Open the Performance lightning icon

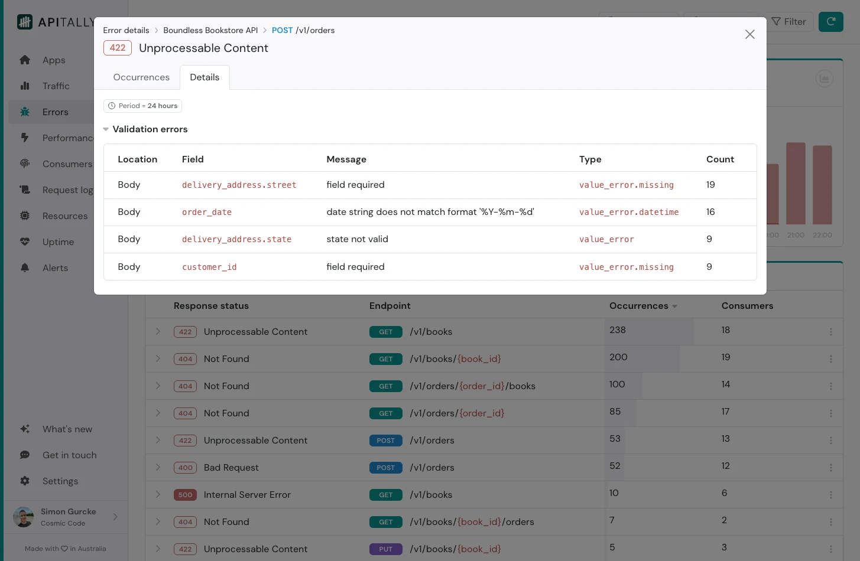(x=25, y=138)
